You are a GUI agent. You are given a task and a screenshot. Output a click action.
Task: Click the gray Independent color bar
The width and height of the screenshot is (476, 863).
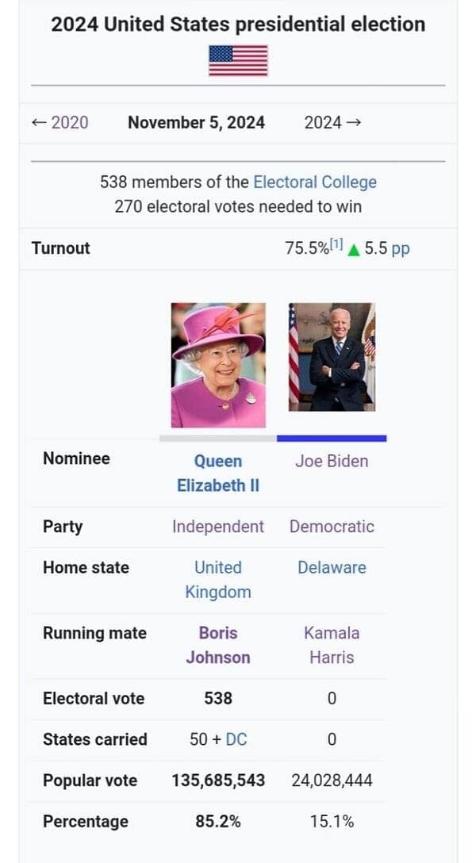[218, 438]
